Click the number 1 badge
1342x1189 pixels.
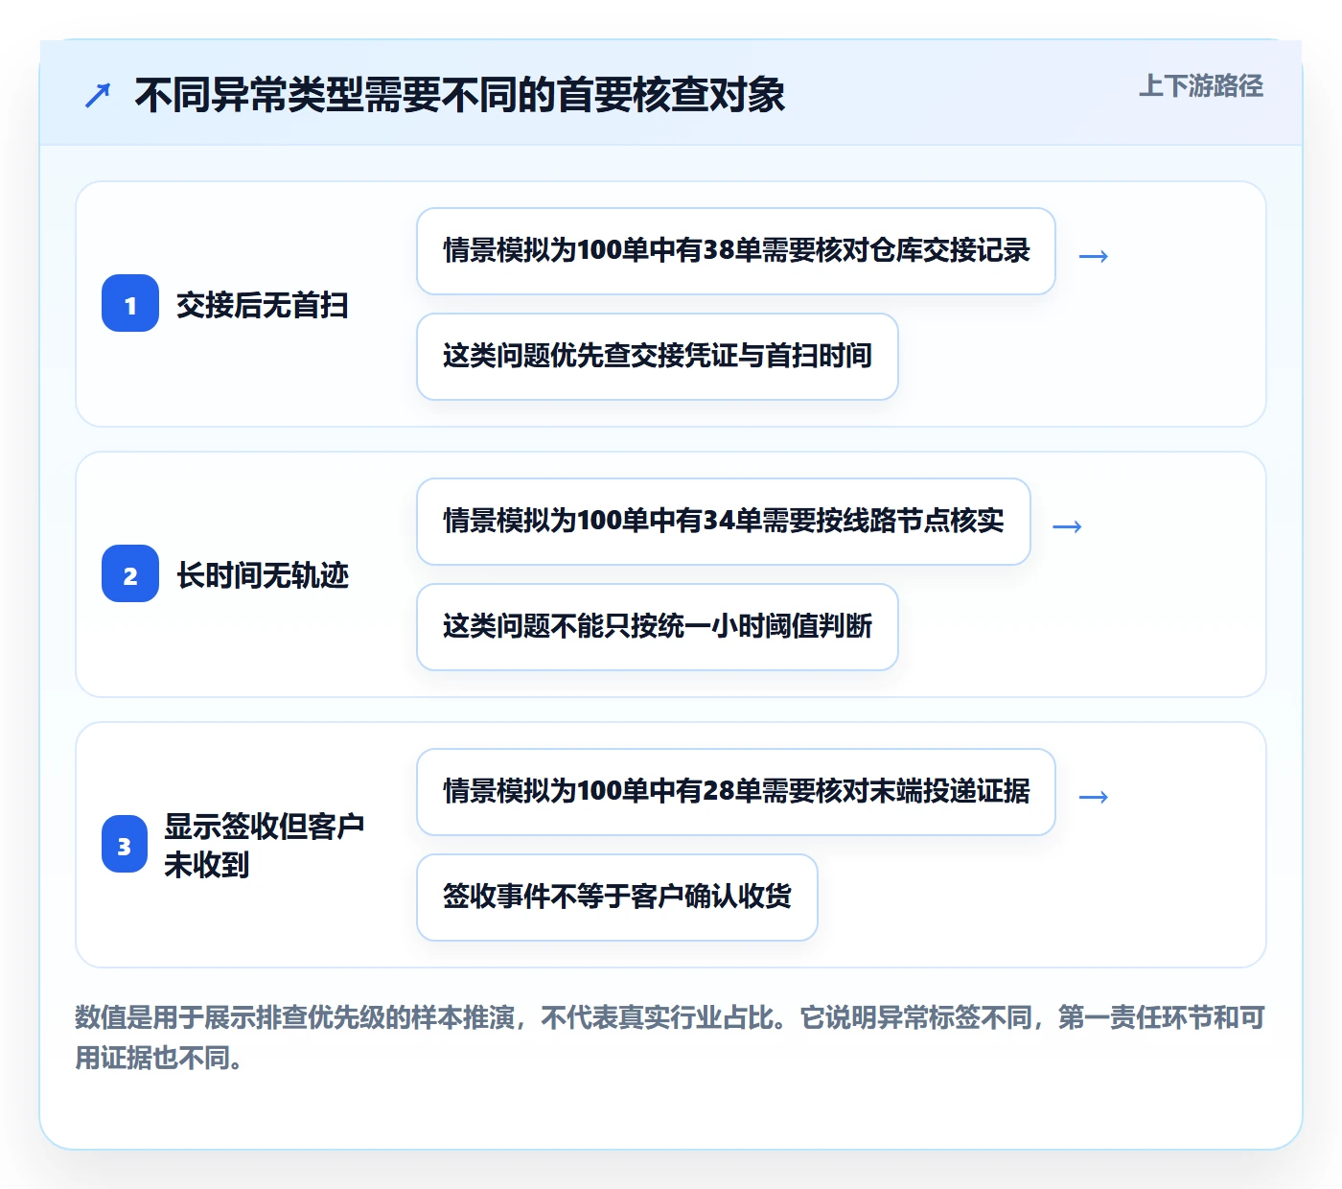click(x=130, y=303)
